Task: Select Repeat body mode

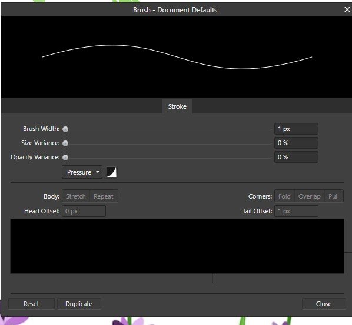Action: pyautogui.click(x=104, y=196)
